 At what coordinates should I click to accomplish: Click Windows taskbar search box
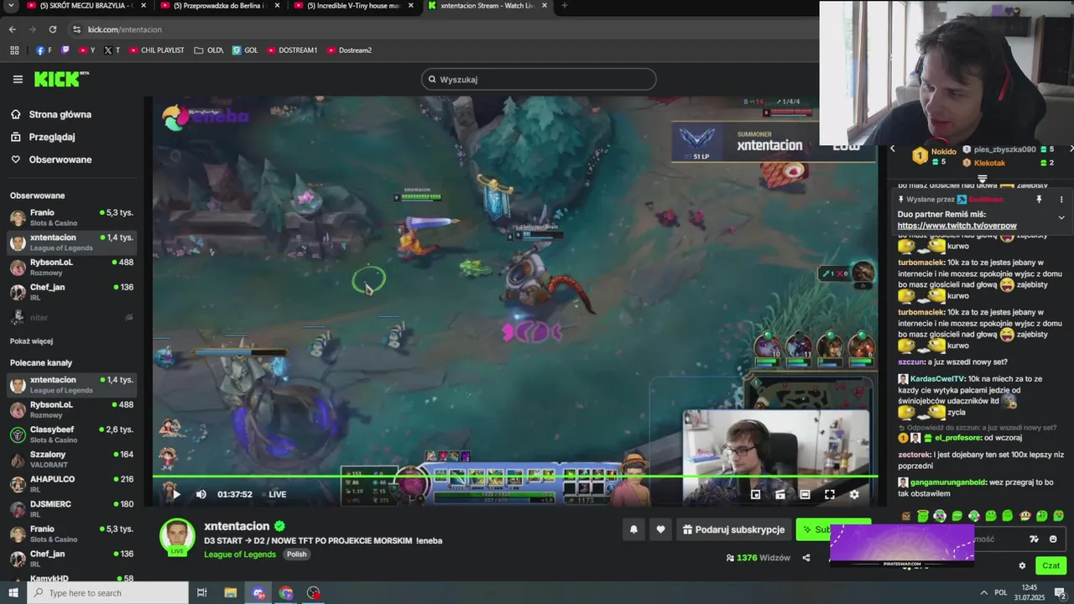pyautogui.click(x=108, y=593)
